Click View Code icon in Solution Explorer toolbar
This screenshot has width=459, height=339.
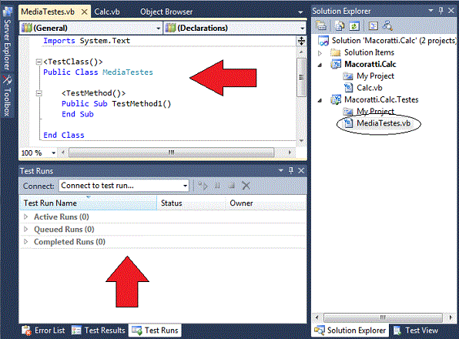(x=374, y=26)
